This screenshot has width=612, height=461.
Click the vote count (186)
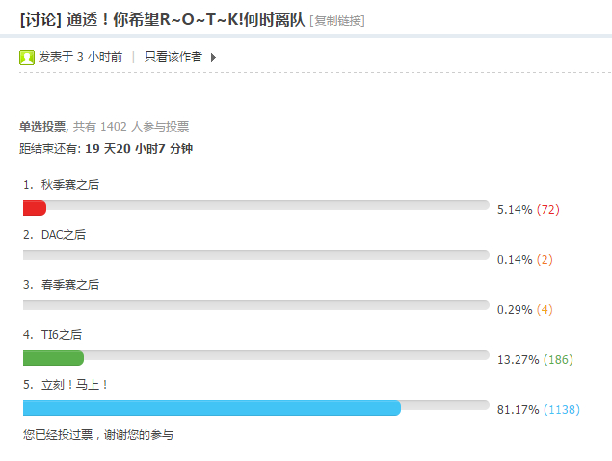(558, 360)
